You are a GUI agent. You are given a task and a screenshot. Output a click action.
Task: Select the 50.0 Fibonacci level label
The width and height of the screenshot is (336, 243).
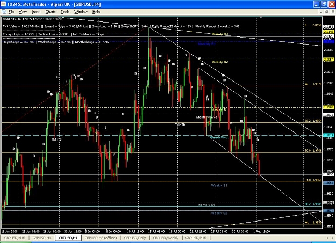[x=313, y=151]
